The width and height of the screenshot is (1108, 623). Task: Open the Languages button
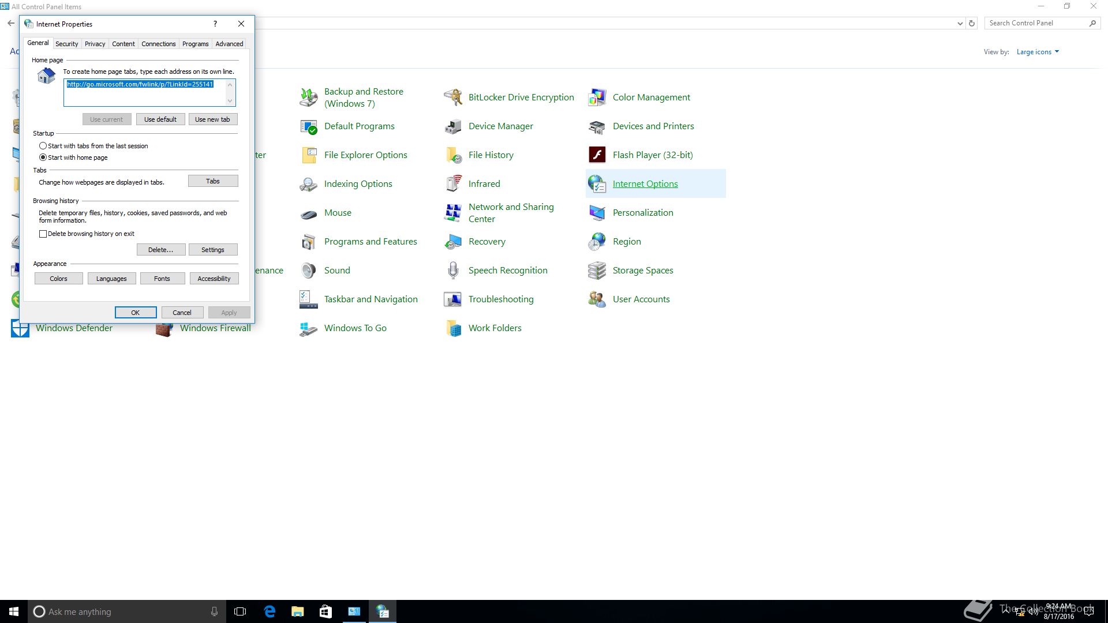tap(111, 279)
